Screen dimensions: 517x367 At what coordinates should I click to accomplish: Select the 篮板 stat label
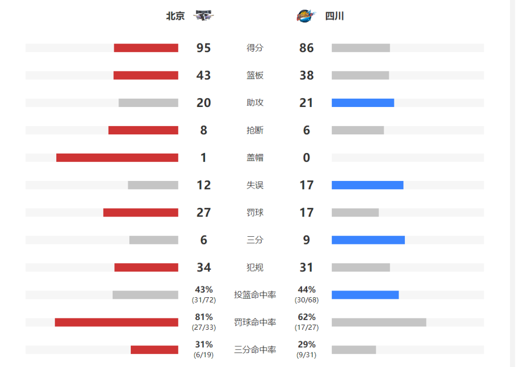(x=255, y=75)
